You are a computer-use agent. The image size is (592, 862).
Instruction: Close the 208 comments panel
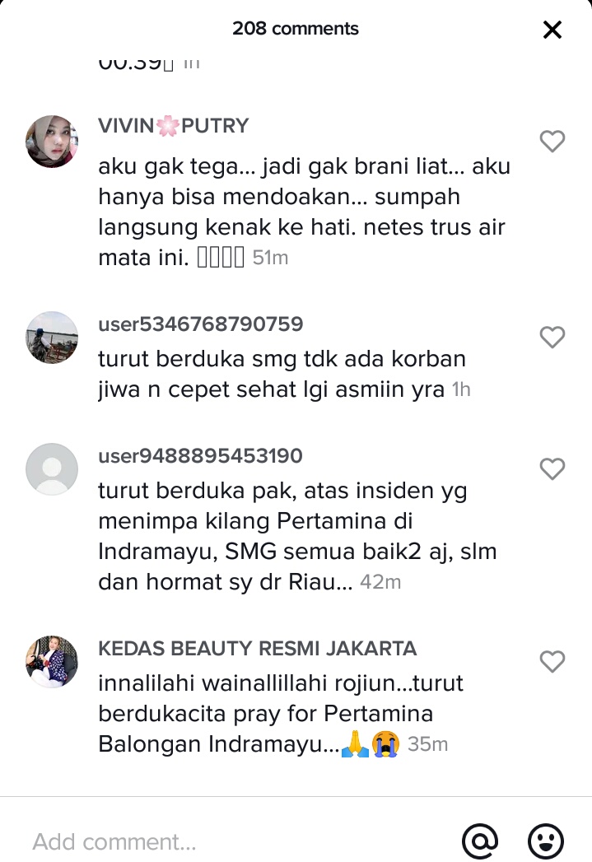click(552, 29)
